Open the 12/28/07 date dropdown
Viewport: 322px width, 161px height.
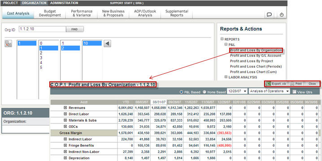[237, 91]
